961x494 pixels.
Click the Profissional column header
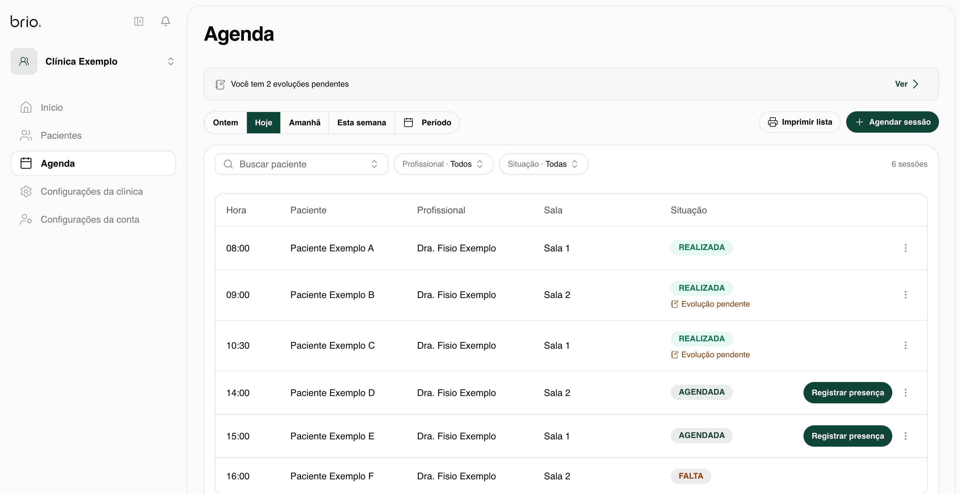pyautogui.click(x=441, y=210)
